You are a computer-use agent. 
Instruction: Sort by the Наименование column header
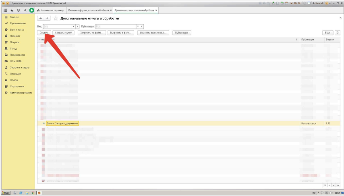168,40
